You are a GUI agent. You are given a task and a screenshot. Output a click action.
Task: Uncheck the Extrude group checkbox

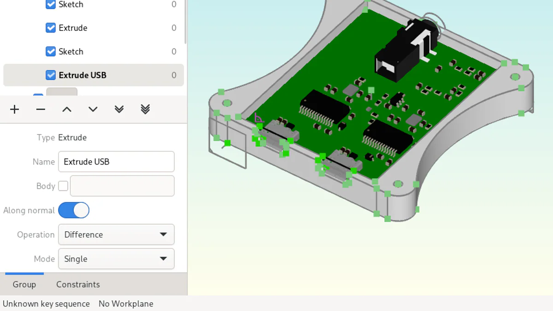tap(50, 28)
